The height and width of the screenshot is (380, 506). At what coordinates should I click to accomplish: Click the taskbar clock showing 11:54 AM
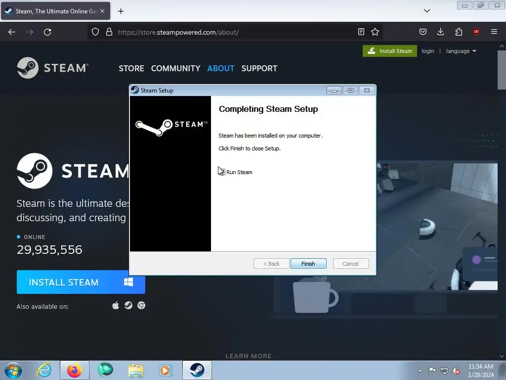click(x=481, y=371)
